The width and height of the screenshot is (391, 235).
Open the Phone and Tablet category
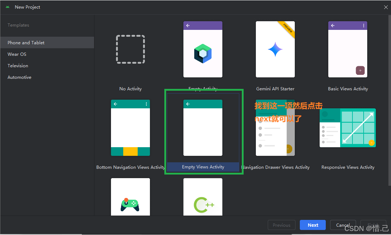(x=47, y=42)
